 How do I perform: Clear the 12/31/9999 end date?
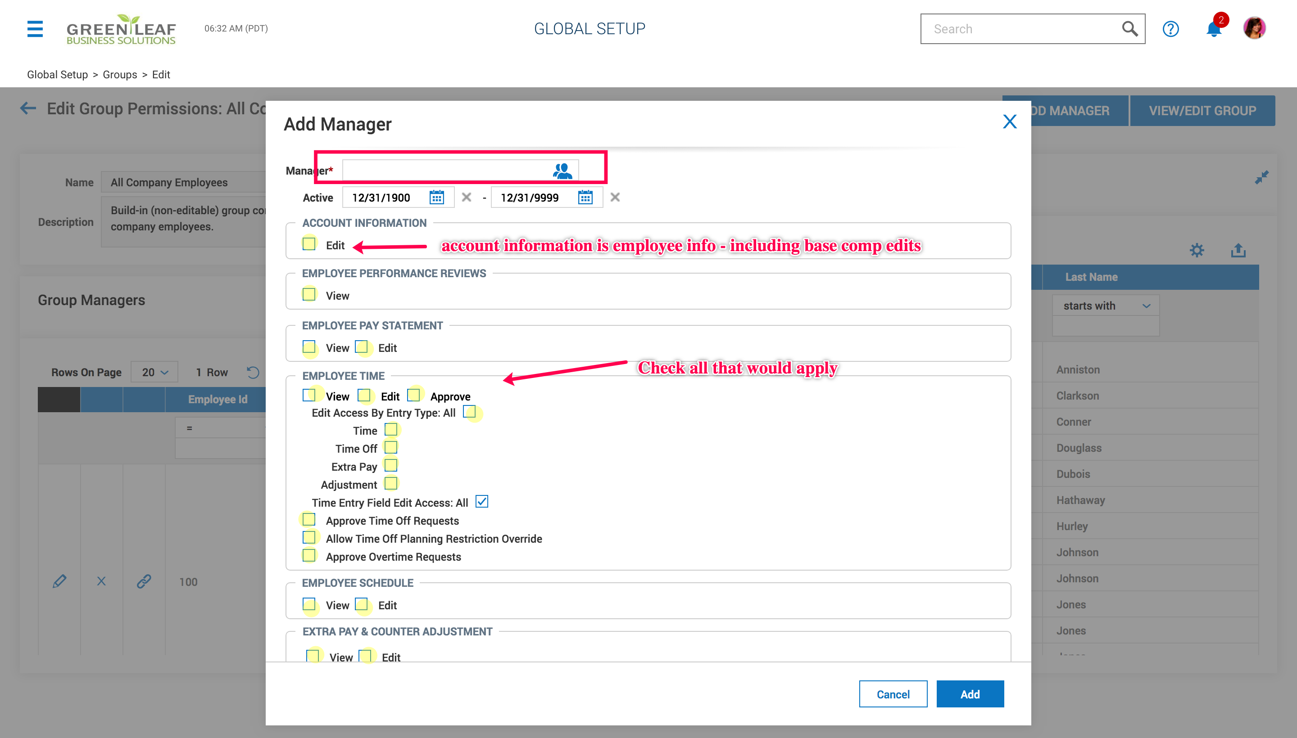pos(615,197)
